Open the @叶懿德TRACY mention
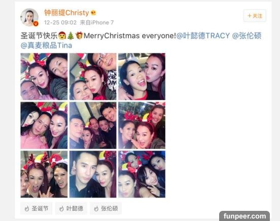280x221 pixels. tap(203, 35)
